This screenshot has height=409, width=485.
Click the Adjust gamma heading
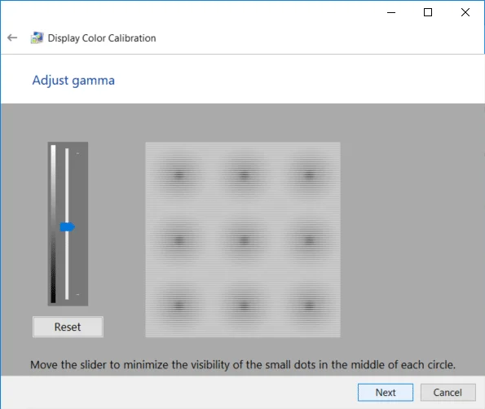[73, 81]
